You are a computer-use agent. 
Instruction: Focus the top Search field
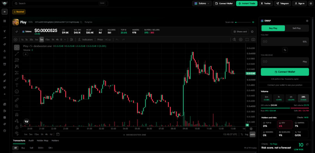60,4
